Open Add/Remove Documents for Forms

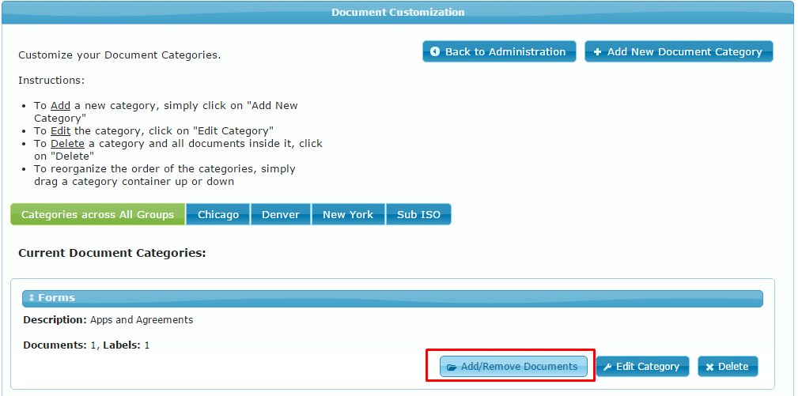point(513,367)
